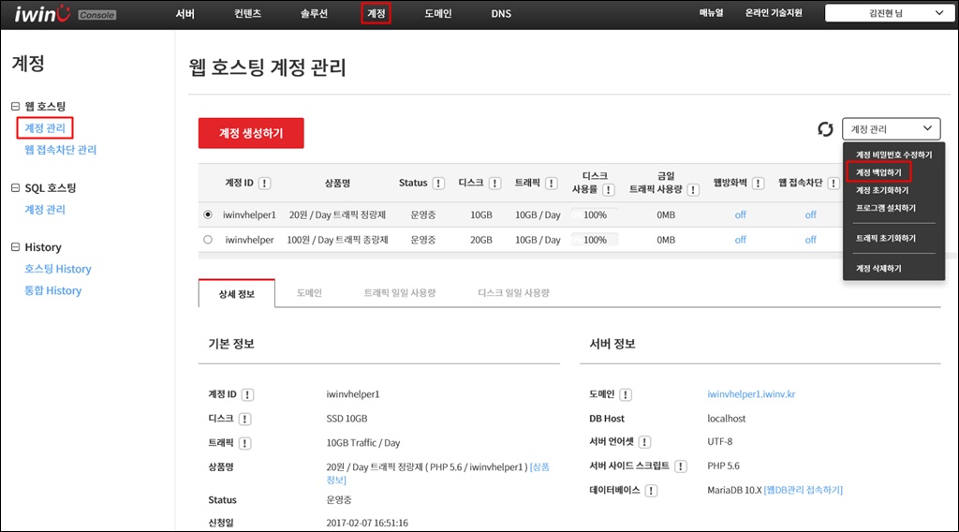Select the iwinvhelper account radio button
The image size is (959, 532).
208,240
